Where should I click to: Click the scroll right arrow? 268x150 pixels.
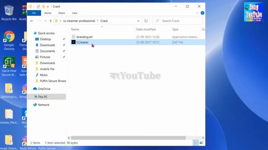point(203,138)
